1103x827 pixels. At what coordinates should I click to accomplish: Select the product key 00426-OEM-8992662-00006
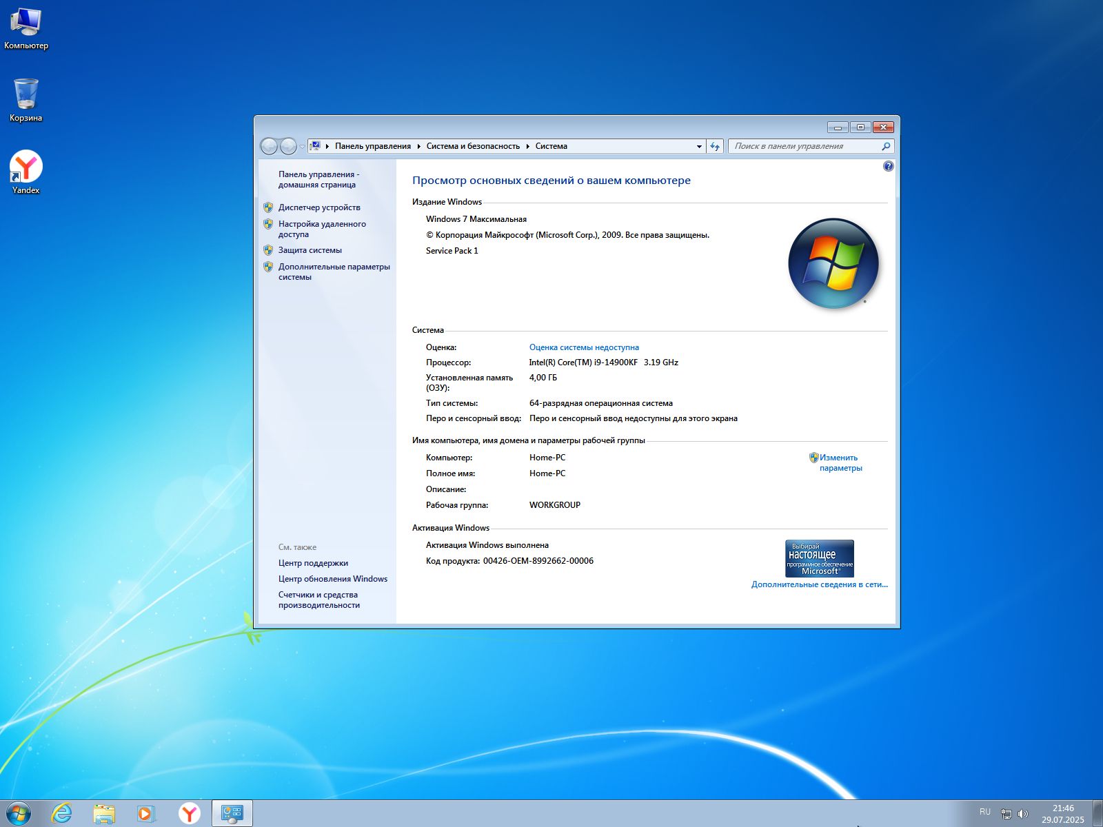(x=538, y=561)
